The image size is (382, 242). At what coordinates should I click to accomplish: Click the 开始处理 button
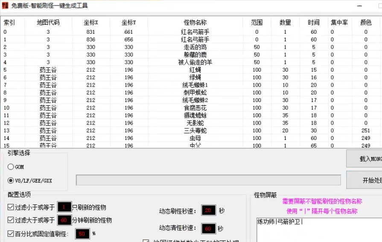(x=364, y=180)
